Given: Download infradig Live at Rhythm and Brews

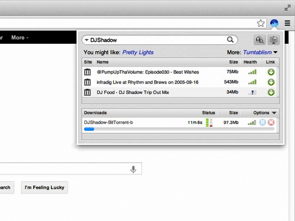Looking at the screenshot, I should [271, 82].
